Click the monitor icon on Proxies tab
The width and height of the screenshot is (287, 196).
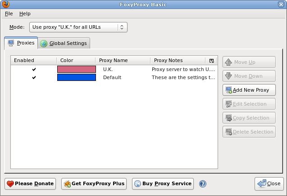point(11,43)
